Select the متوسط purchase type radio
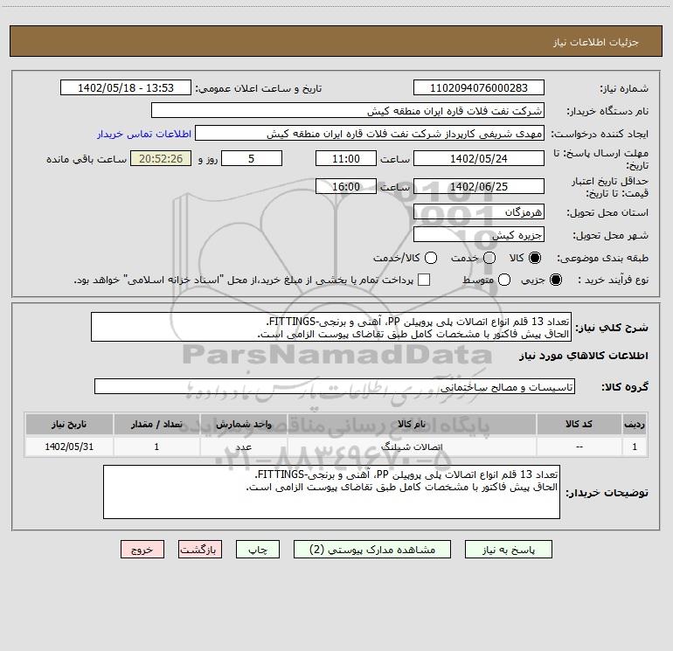 [504, 280]
